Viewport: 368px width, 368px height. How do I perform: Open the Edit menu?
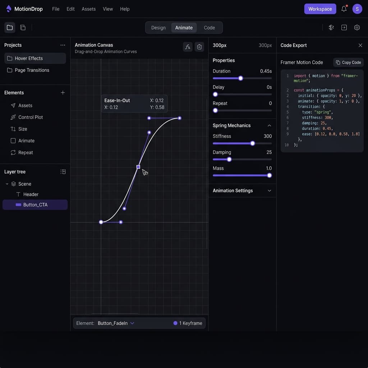click(70, 9)
